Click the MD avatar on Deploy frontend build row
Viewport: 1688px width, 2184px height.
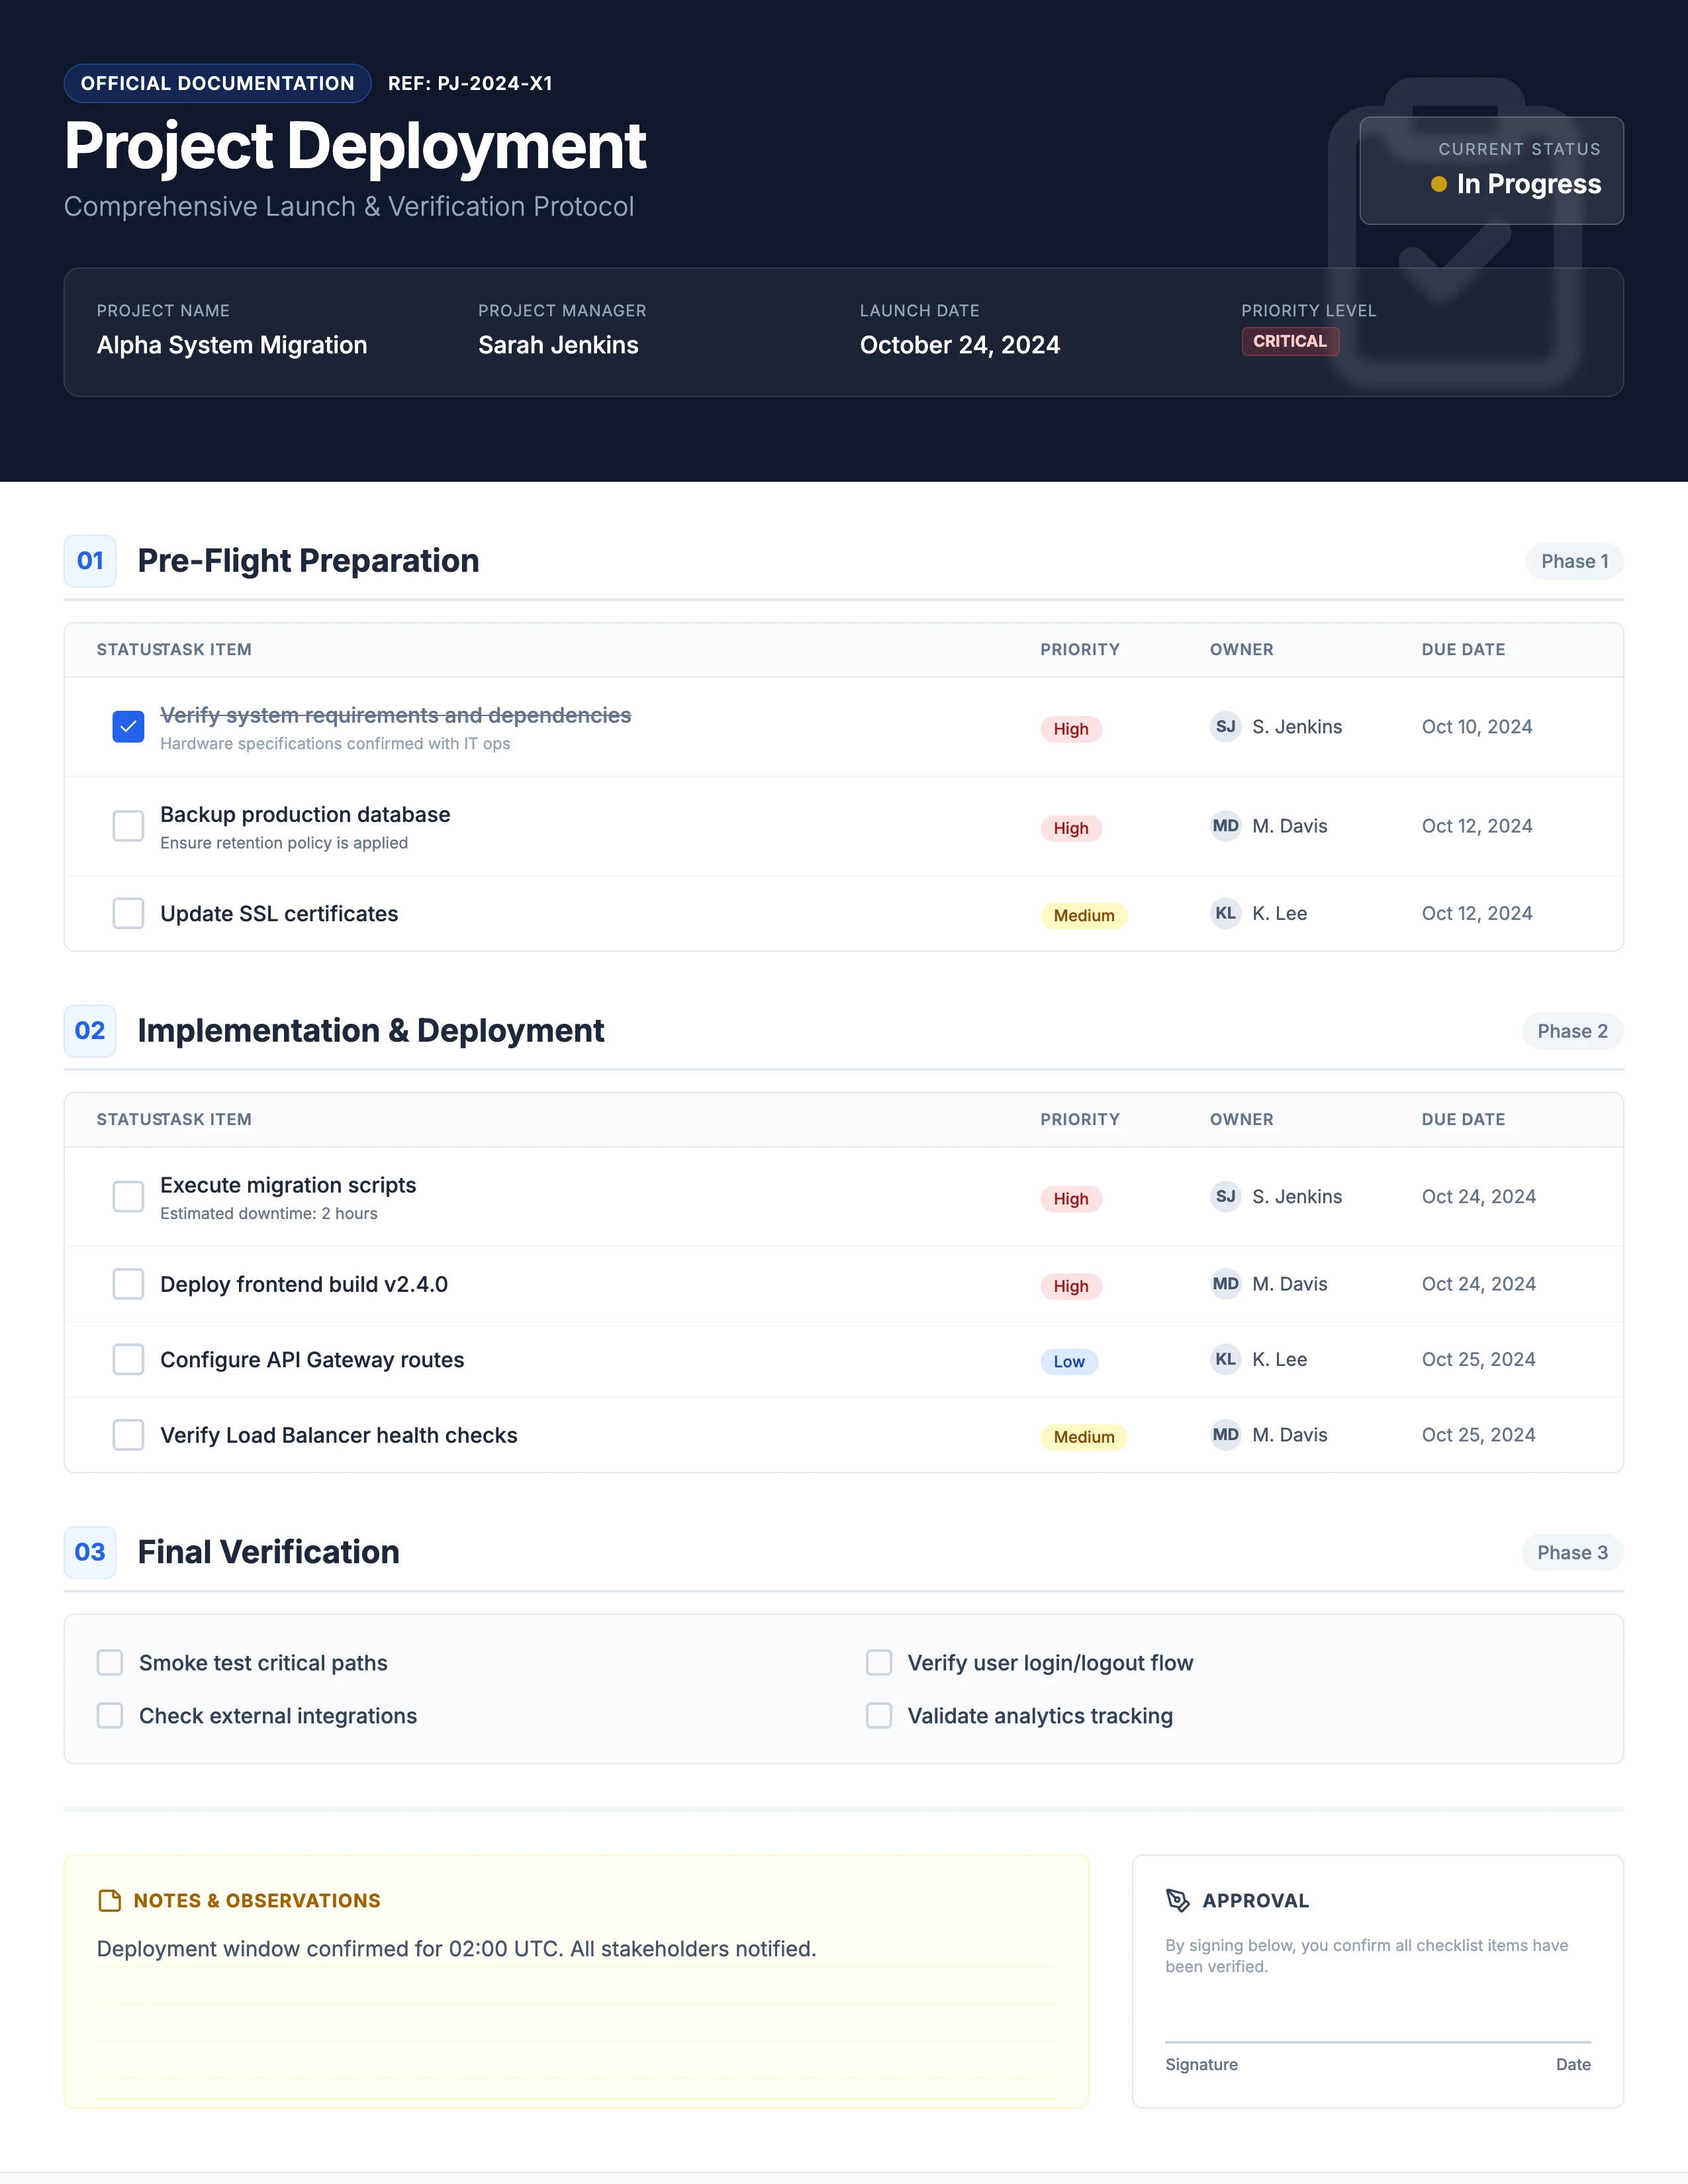1225,1284
